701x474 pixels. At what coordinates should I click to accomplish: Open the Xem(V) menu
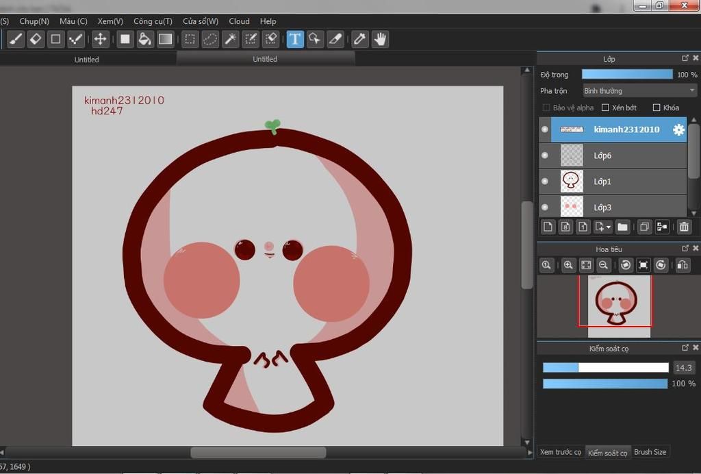[x=110, y=21]
